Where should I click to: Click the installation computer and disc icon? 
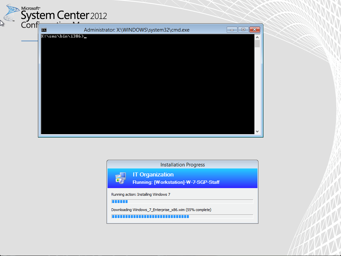[121, 178]
